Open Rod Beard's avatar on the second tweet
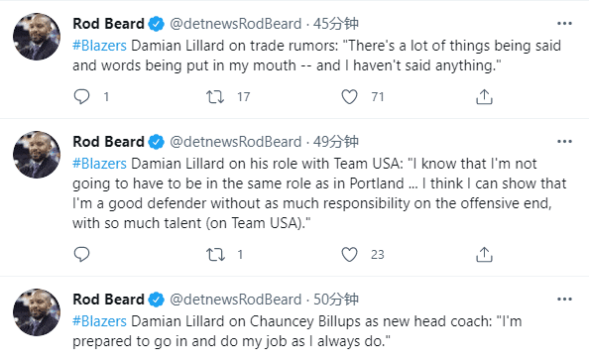This screenshot has height=364, width=589. coord(37,155)
